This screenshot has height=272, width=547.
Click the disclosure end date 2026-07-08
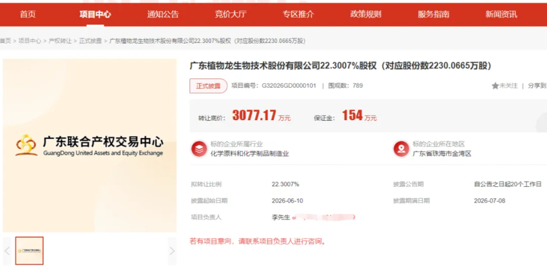tap(490, 201)
